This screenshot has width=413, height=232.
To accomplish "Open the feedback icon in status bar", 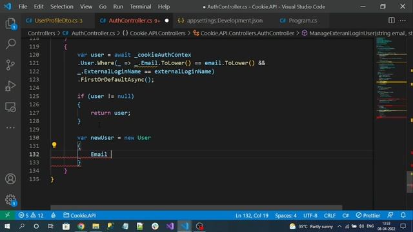I will (390, 215).
